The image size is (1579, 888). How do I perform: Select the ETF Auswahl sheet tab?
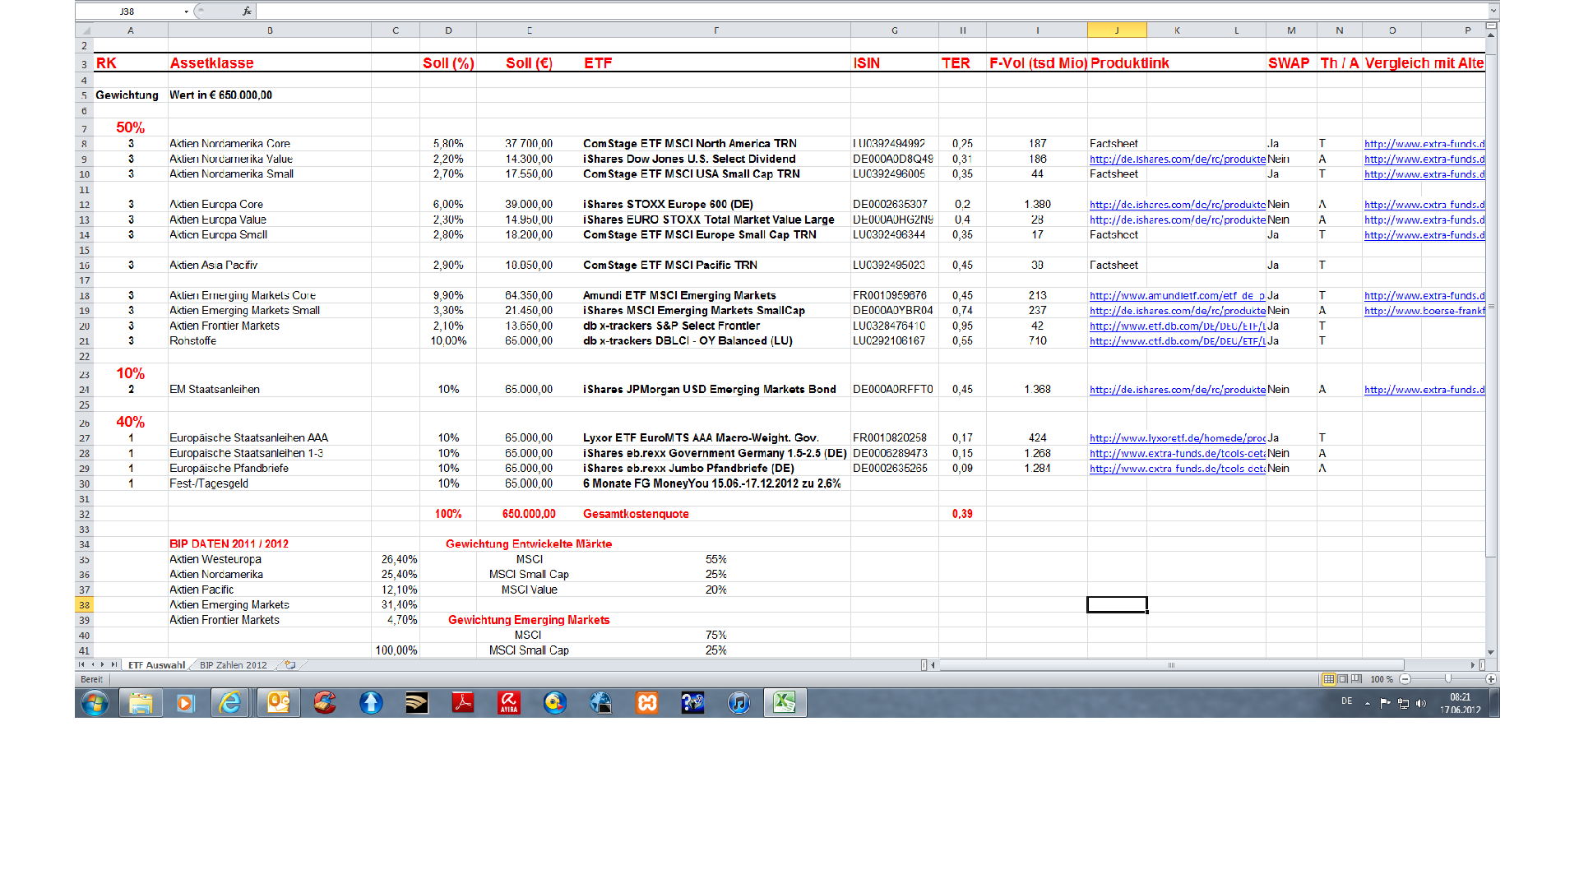pyautogui.click(x=156, y=665)
